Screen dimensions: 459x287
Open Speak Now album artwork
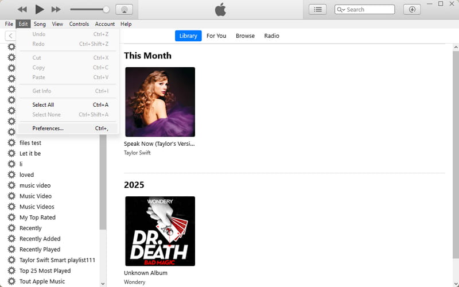(x=160, y=102)
